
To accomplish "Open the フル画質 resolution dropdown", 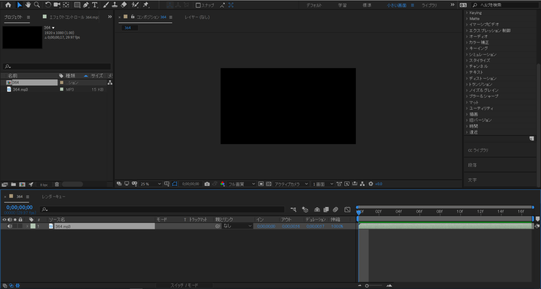I will 241,184.
